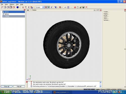Click message log scroll down arrow
Screen dimensions: 126x94
[x=101, y=86]
